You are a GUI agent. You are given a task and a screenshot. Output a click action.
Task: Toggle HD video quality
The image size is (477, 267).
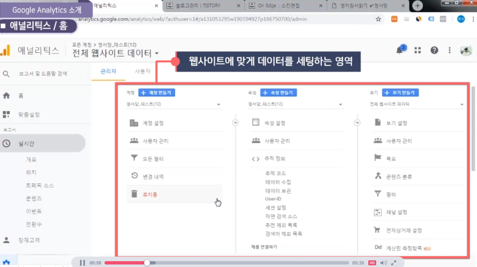coord(372,263)
